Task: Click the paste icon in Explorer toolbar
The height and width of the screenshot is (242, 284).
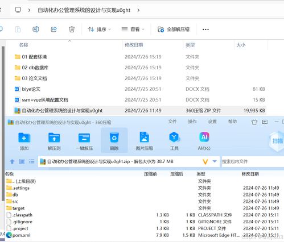Action: [18, 30]
